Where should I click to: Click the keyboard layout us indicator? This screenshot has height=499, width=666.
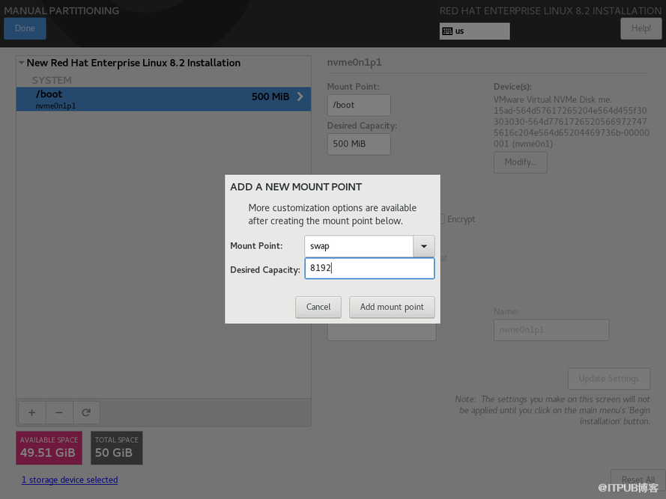(x=473, y=31)
